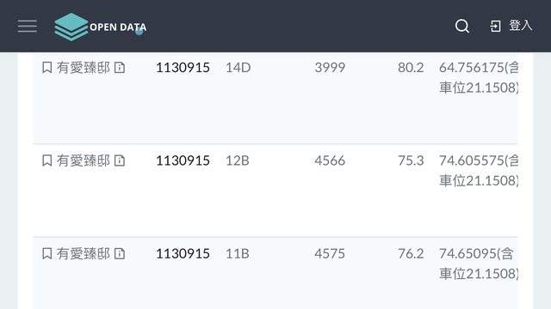
Task: Bookmark the 有愛臻邸 12B row
Action: (x=47, y=161)
